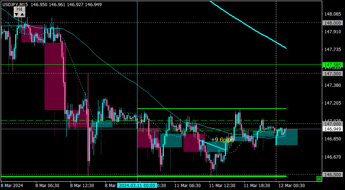Click the 11 Mar 12:30 time label
The width and height of the screenshot is (345, 190).
tap(222, 186)
